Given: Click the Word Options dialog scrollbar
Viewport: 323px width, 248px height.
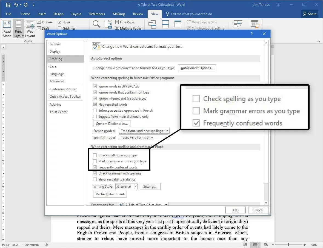Looking at the screenshot, I should [x=266, y=123].
